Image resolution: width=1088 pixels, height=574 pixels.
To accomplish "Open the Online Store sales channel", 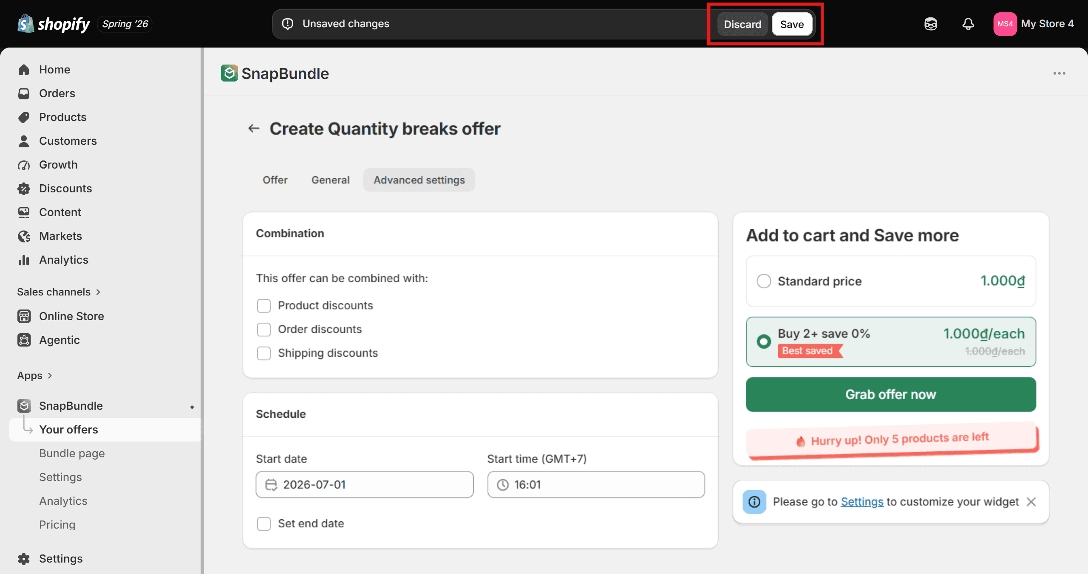I will [71, 316].
